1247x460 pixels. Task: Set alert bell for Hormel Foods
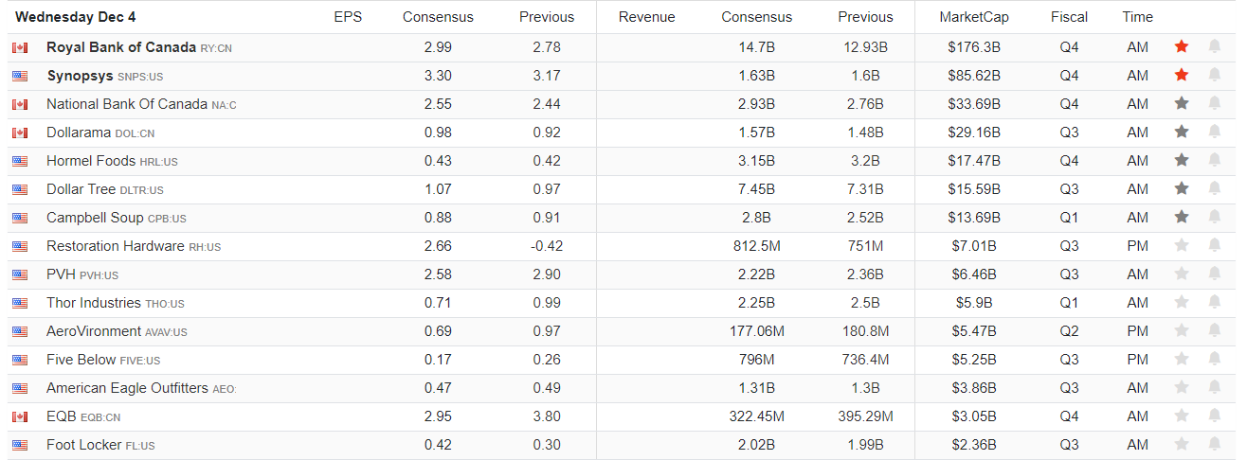click(x=1214, y=160)
